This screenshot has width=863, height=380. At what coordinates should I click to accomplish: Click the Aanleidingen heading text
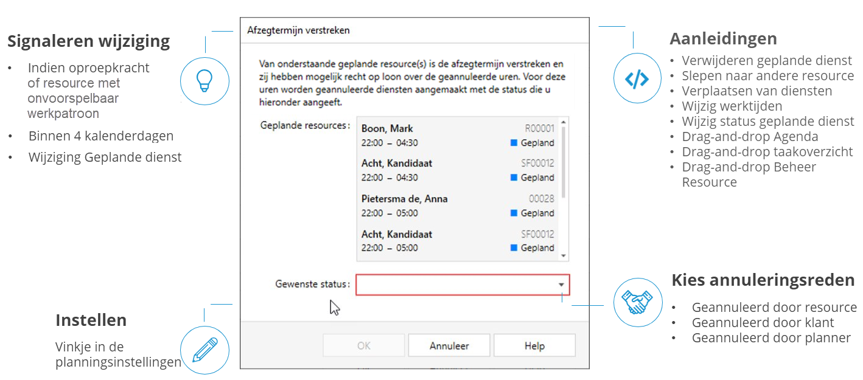[723, 38]
